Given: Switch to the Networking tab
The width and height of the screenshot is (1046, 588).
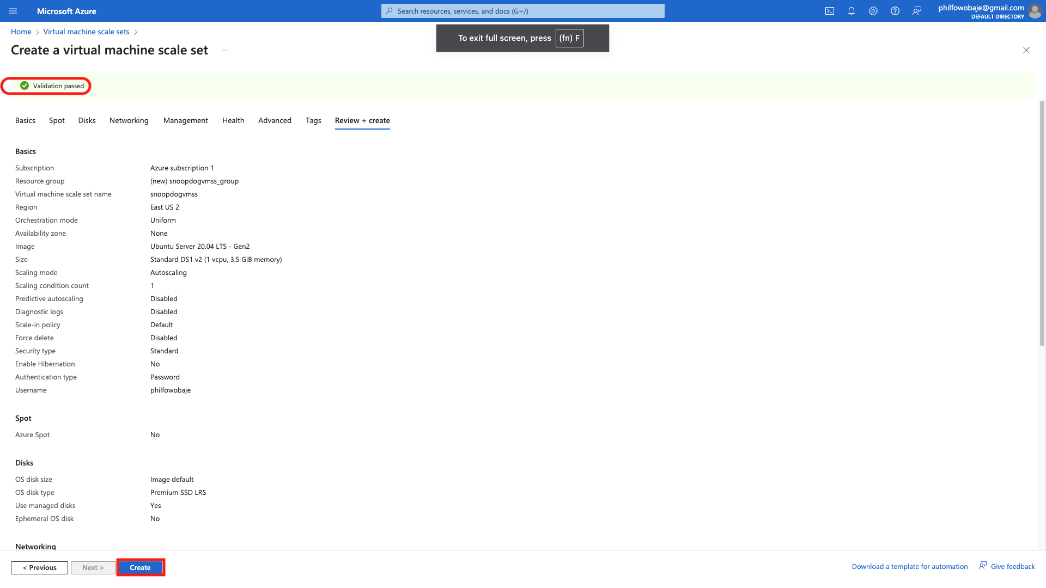Looking at the screenshot, I should (x=129, y=120).
